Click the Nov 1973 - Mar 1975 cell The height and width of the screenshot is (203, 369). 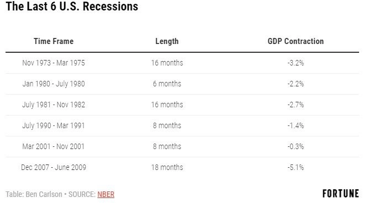tap(54, 63)
